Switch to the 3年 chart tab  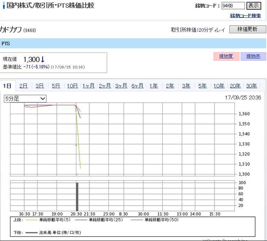(x=186, y=86)
